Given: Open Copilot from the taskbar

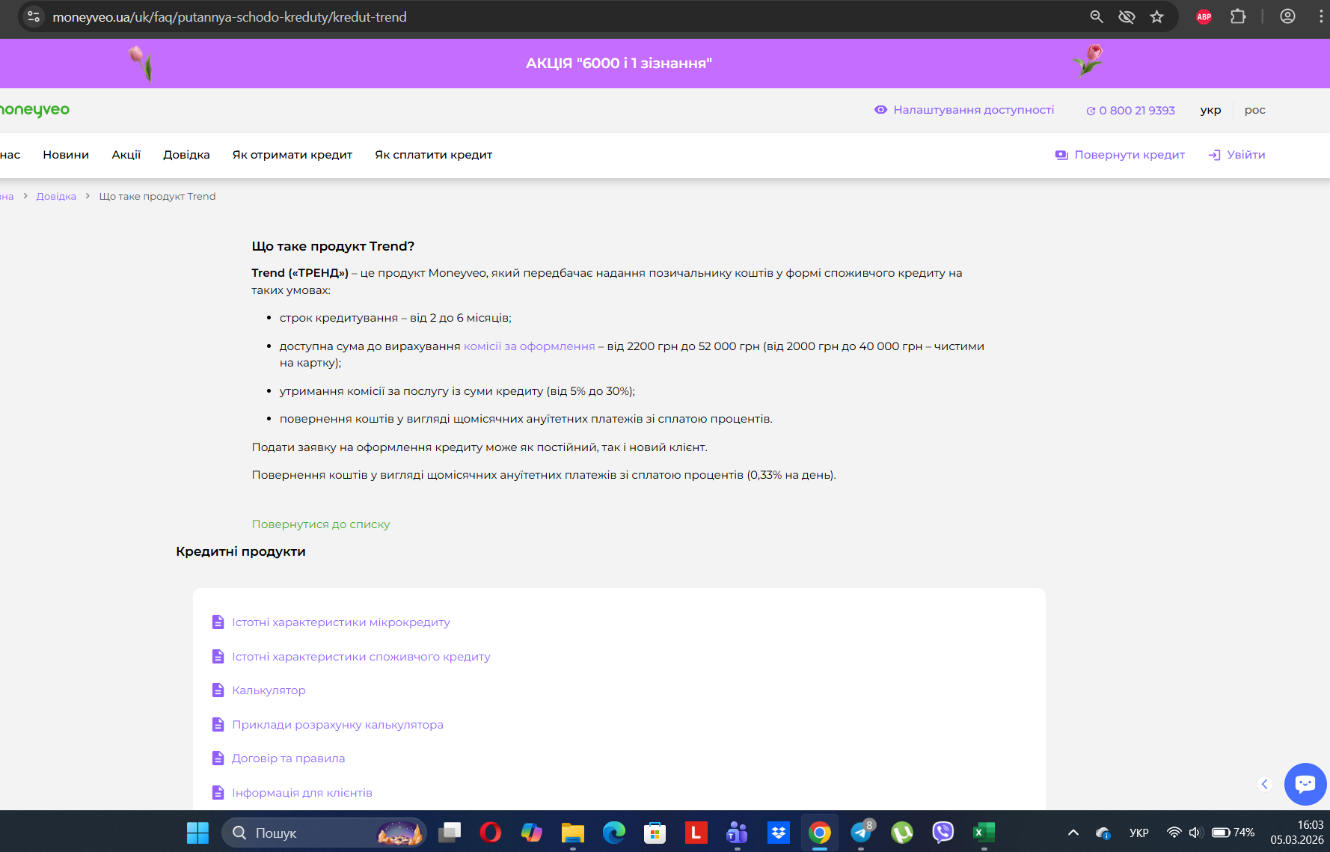Looking at the screenshot, I should pyautogui.click(x=532, y=833).
